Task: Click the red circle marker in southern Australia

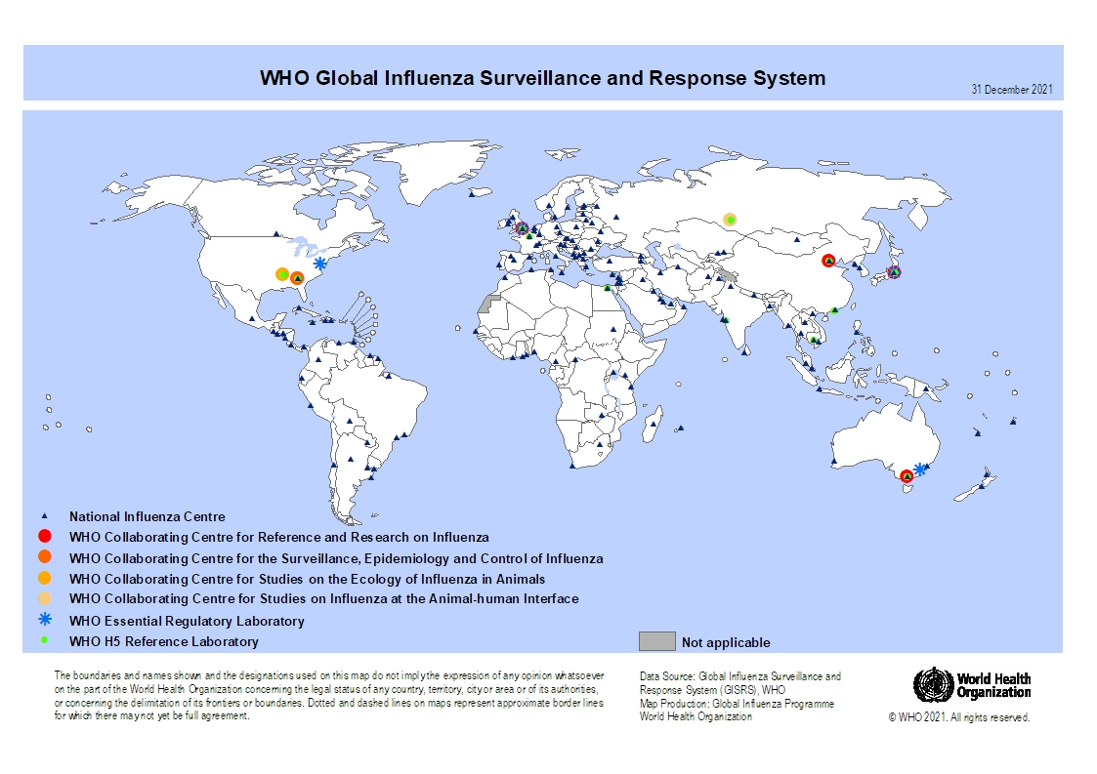Action: pos(907,476)
